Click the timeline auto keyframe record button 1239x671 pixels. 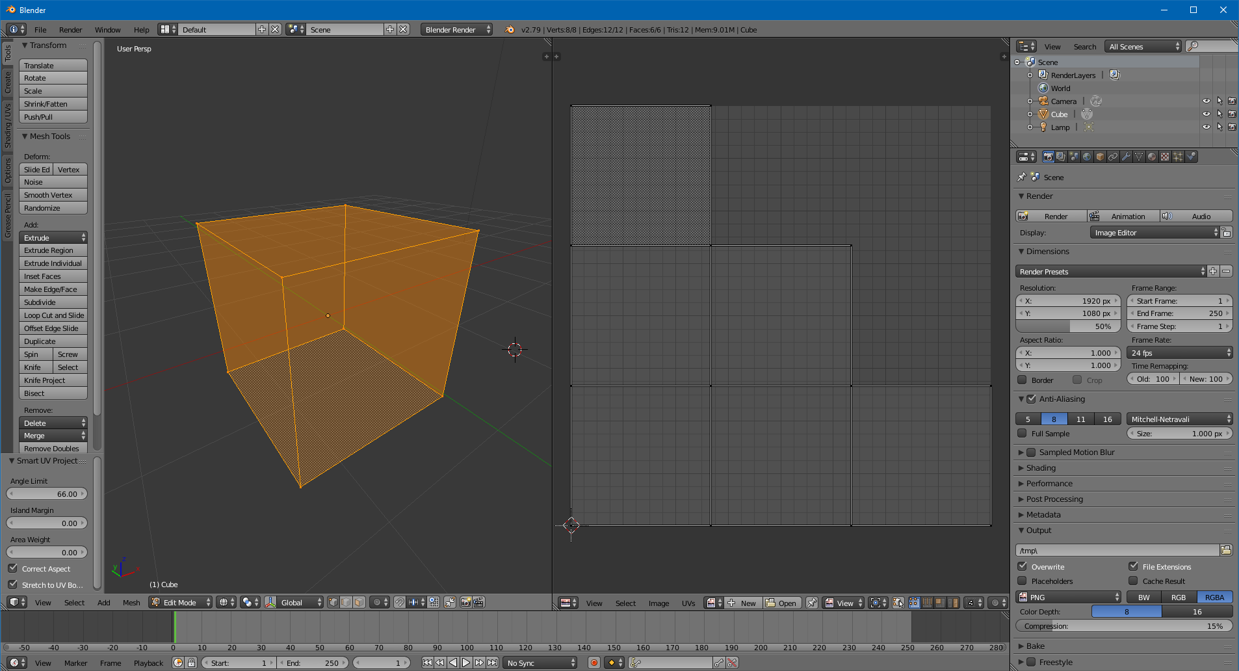tap(593, 663)
